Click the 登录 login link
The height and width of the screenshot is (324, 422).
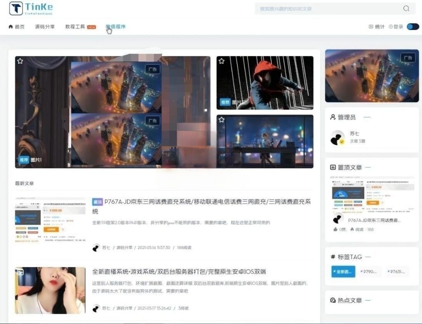396,27
